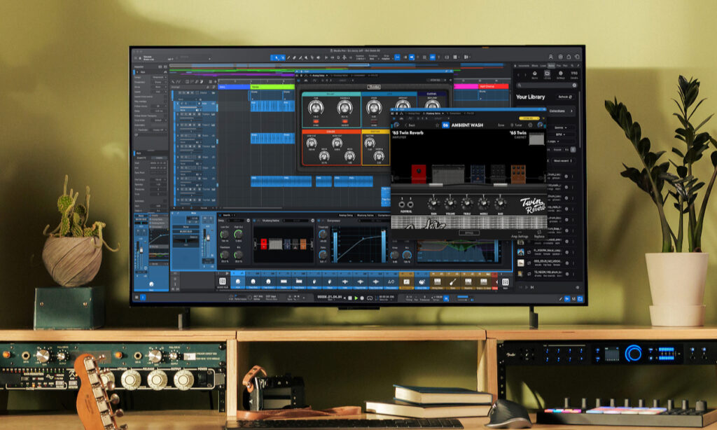Image resolution: width=717 pixels, height=430 pixels.
Task: Switch to the Loops browser tab
Action: pos(543,65)
